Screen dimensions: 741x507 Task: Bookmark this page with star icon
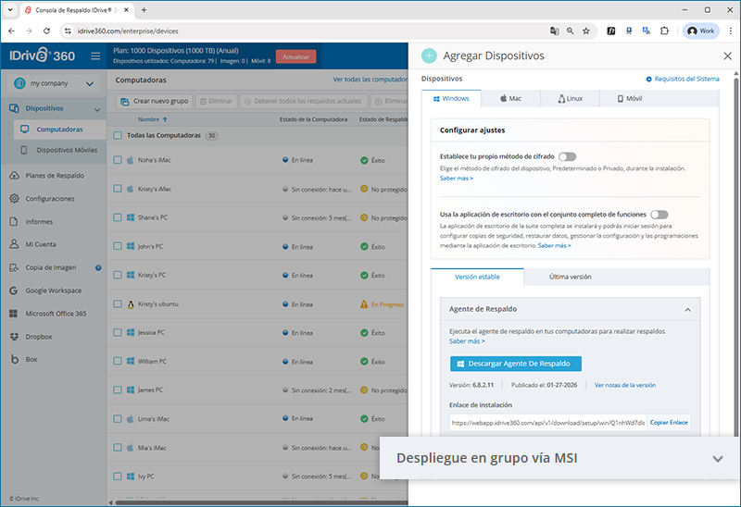586,31
